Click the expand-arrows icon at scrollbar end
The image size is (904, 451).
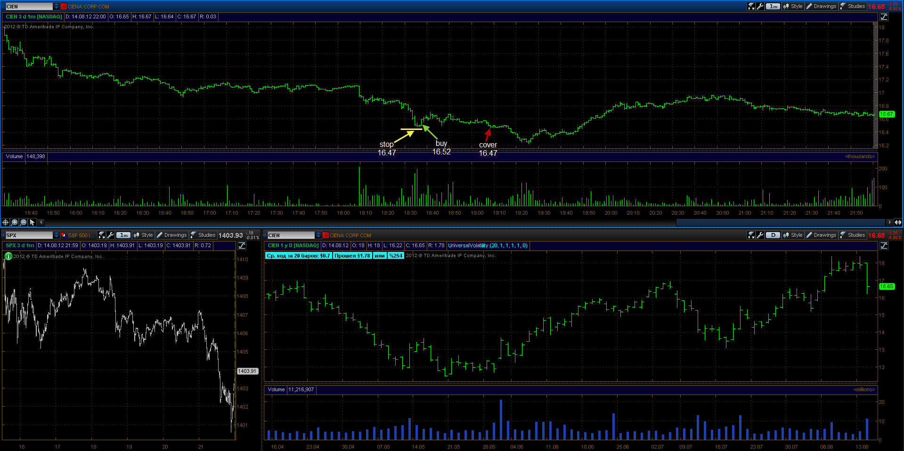point(898,222)
